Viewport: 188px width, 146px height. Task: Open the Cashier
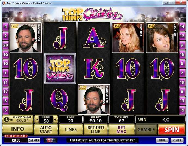click(34, 141)
